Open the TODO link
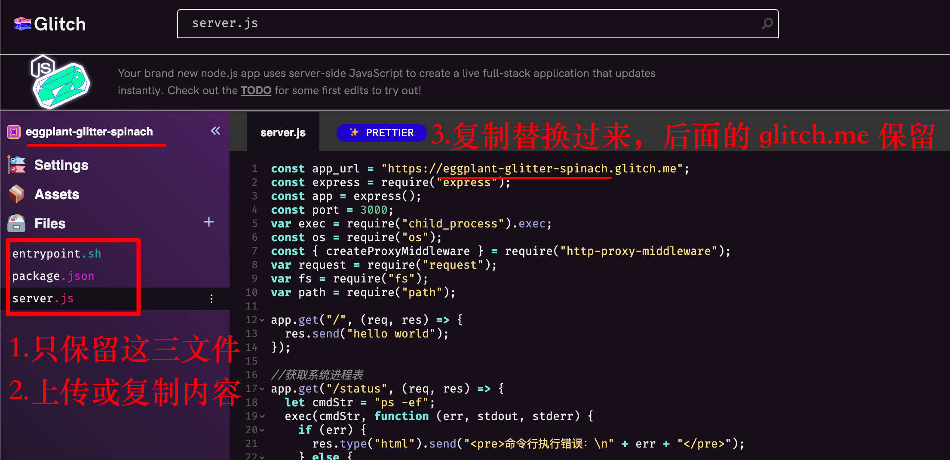 [x=256, y=90]
